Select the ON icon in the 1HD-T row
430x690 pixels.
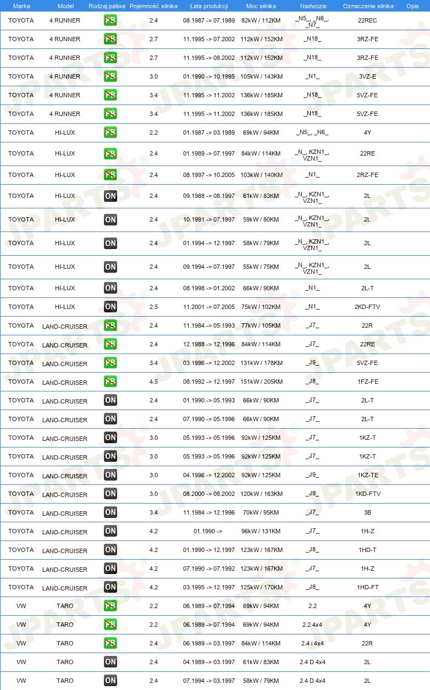coord(110,550)
